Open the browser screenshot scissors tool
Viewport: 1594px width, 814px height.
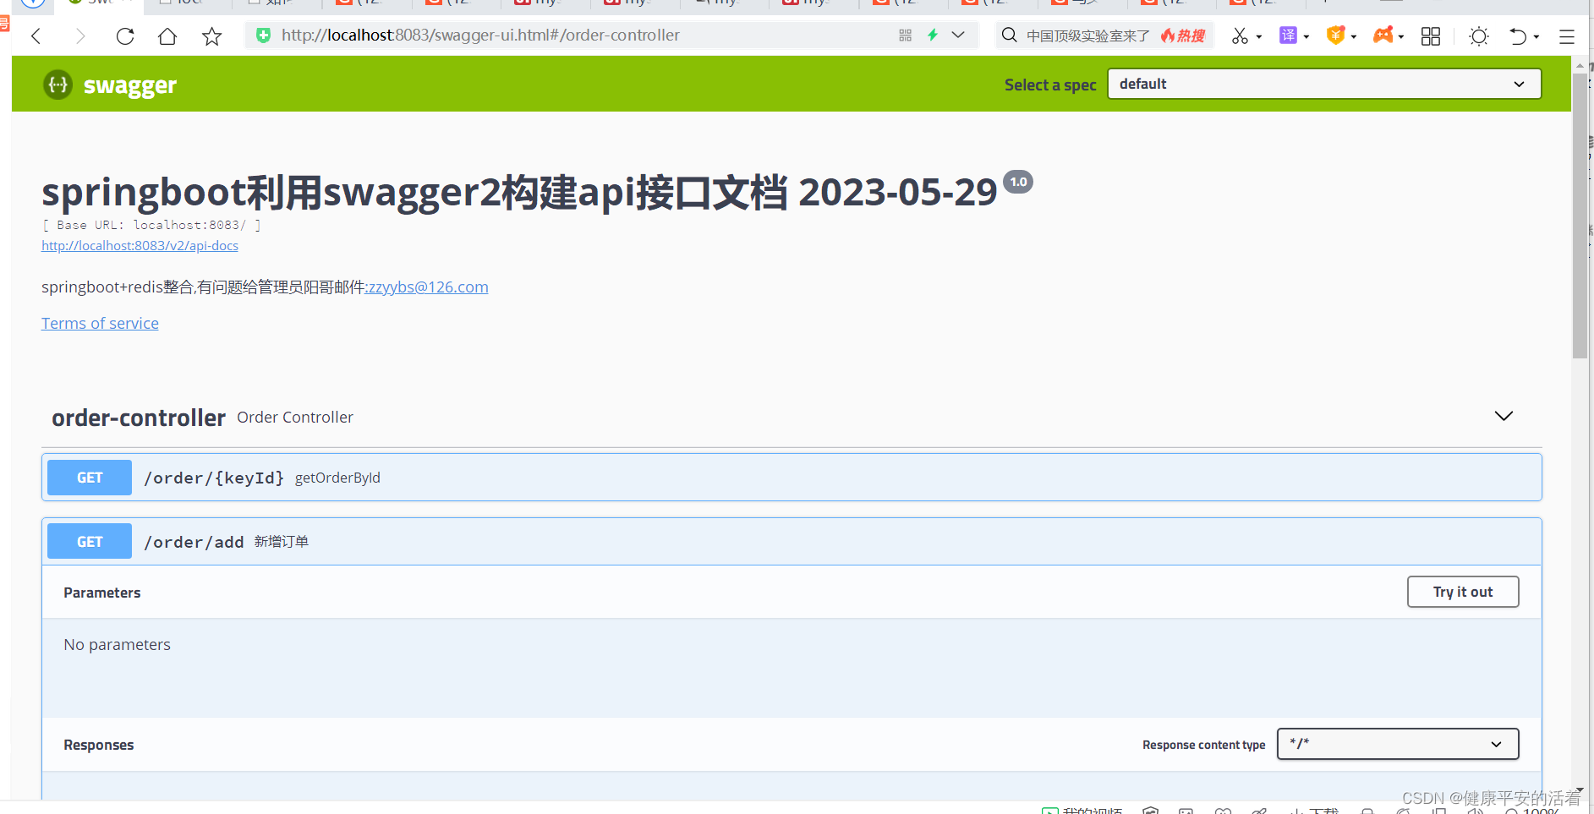pos(1240,36)
